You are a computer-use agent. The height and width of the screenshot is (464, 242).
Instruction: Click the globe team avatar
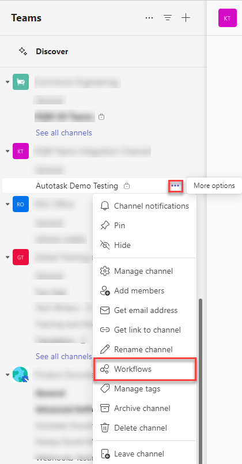point(21,374)
